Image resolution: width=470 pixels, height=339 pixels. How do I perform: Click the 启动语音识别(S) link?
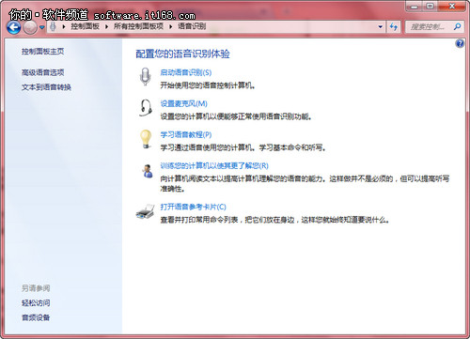186,72
